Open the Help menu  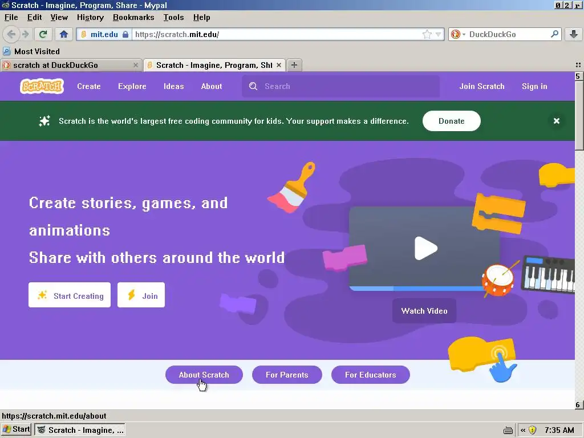pyautogui.click(x=201, y=18)
